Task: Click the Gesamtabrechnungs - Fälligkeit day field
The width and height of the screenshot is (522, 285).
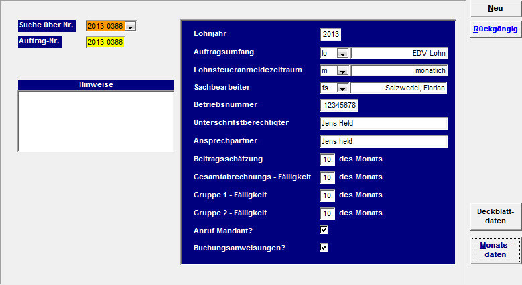Action: [x=327, y=177]
